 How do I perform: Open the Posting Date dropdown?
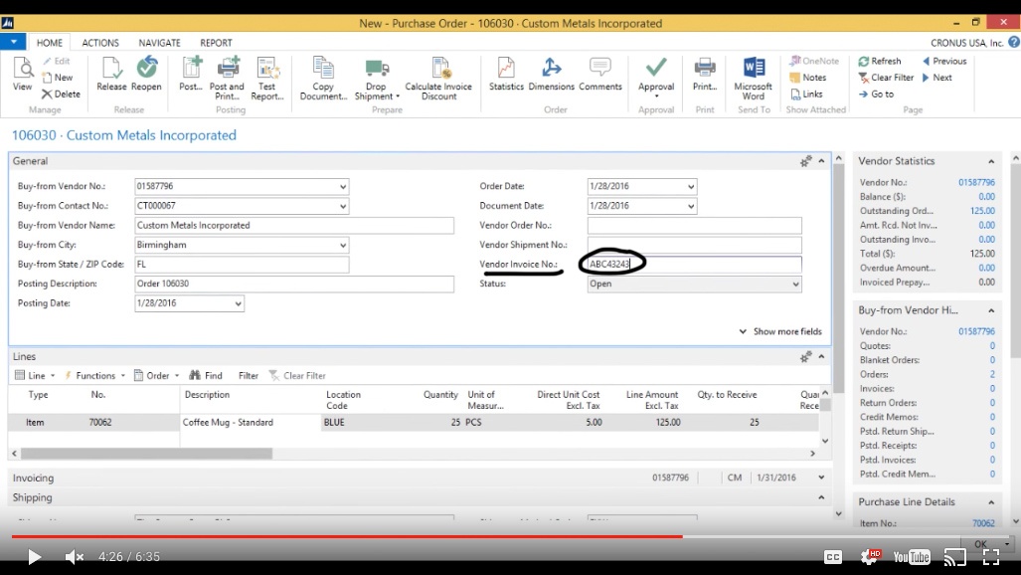(x=239, y=303)
